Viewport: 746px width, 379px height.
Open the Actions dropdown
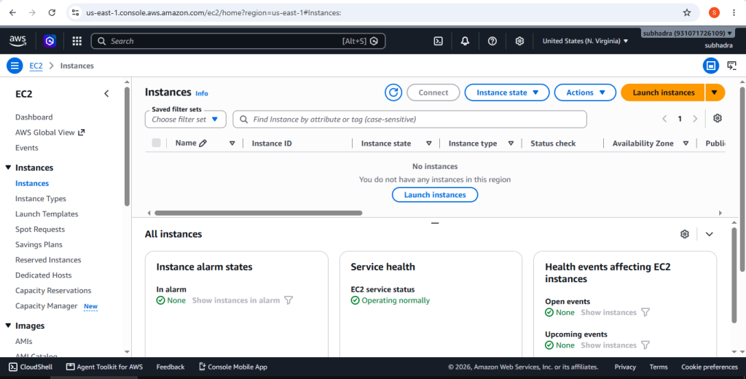pos(585,93)
